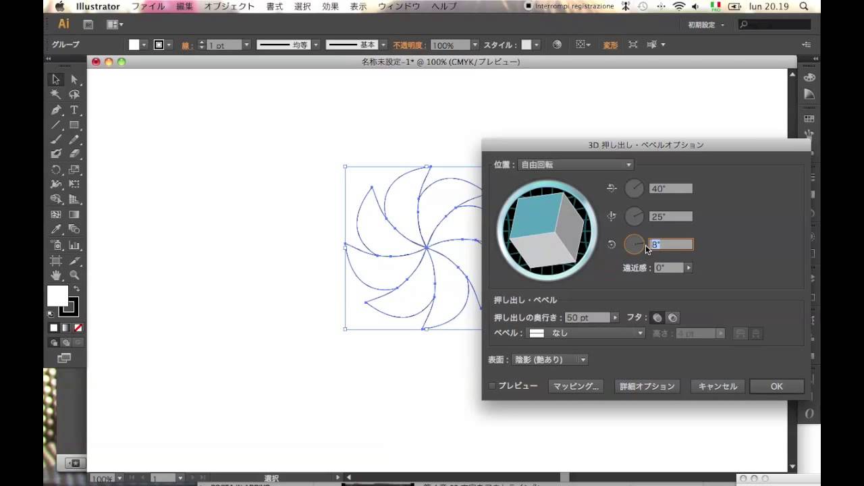864x486 pixels.
Task: Choose the Rectangle tool
Action: point(74,125)
